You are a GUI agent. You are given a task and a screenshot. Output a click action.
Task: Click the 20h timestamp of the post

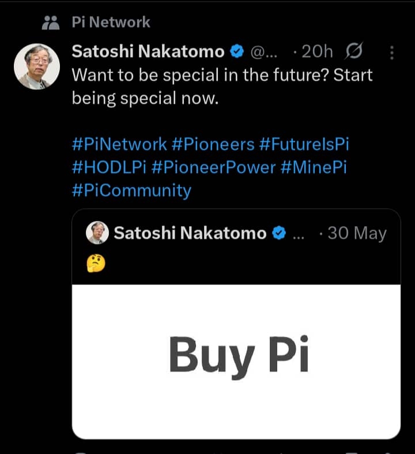[316, 52]
